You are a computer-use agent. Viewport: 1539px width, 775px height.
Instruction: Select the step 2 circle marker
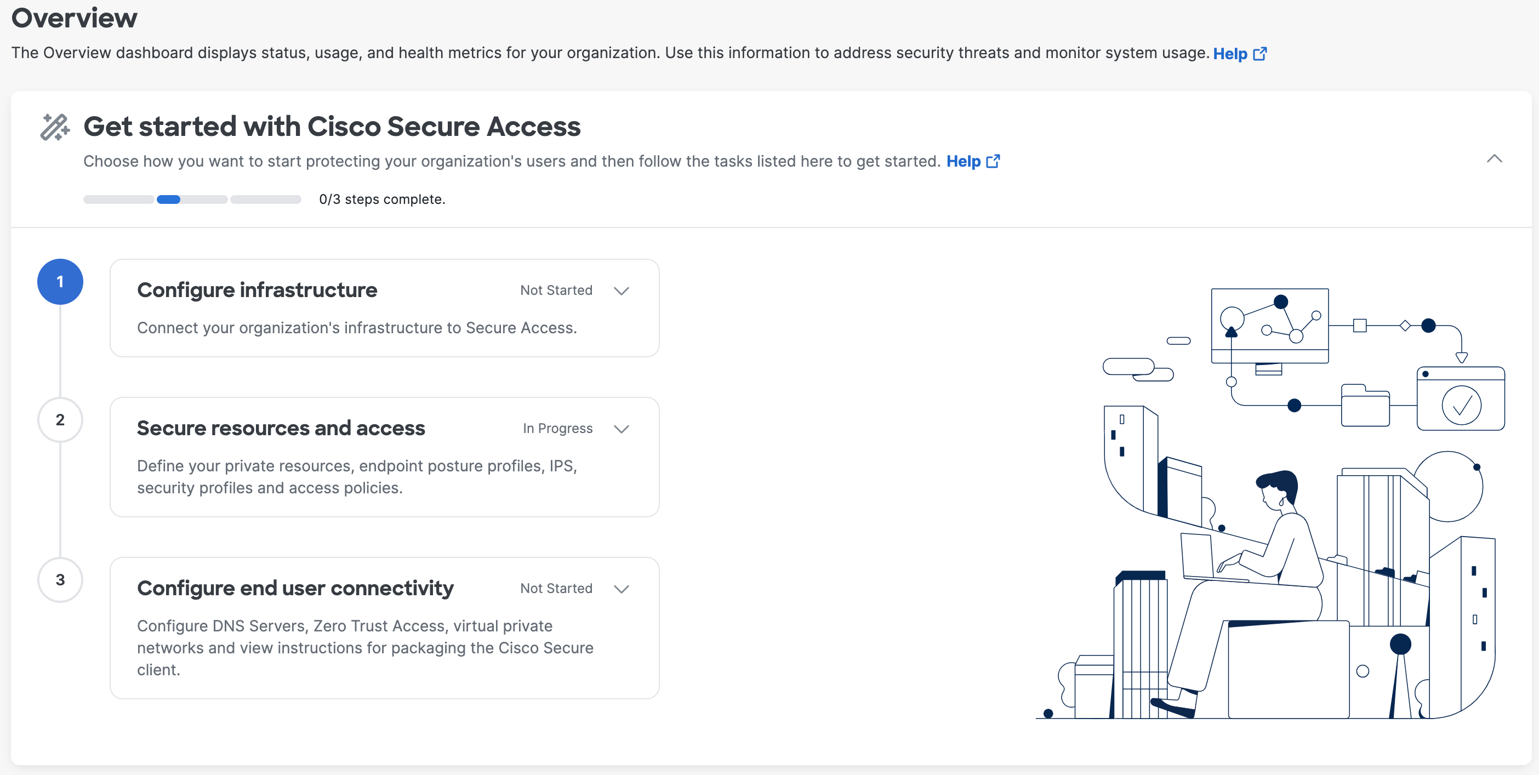coord(60,419)
